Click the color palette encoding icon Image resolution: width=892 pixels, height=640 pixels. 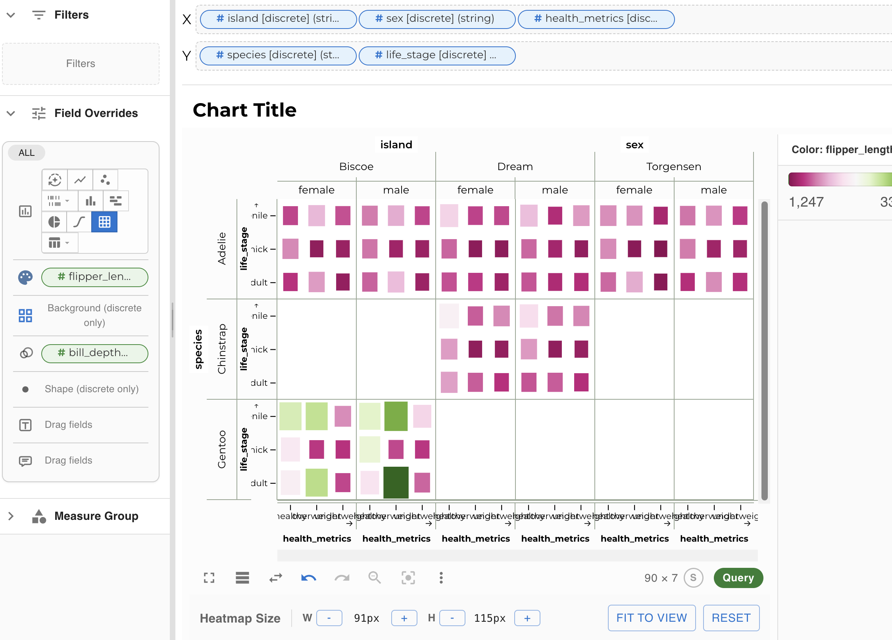click(x=25, y=277)
